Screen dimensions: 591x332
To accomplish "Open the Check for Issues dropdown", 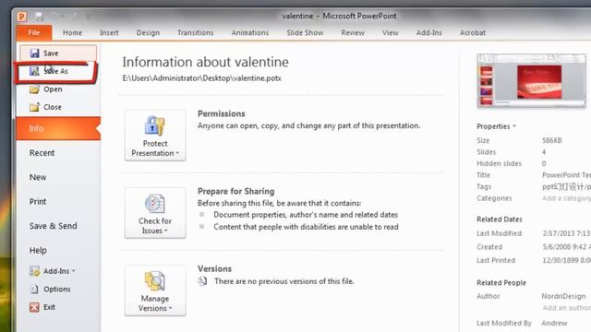I will (155, 213).
